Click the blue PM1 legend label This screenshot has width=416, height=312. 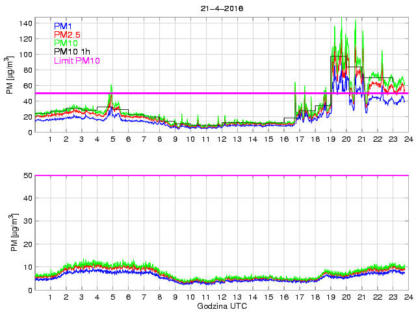62,26
